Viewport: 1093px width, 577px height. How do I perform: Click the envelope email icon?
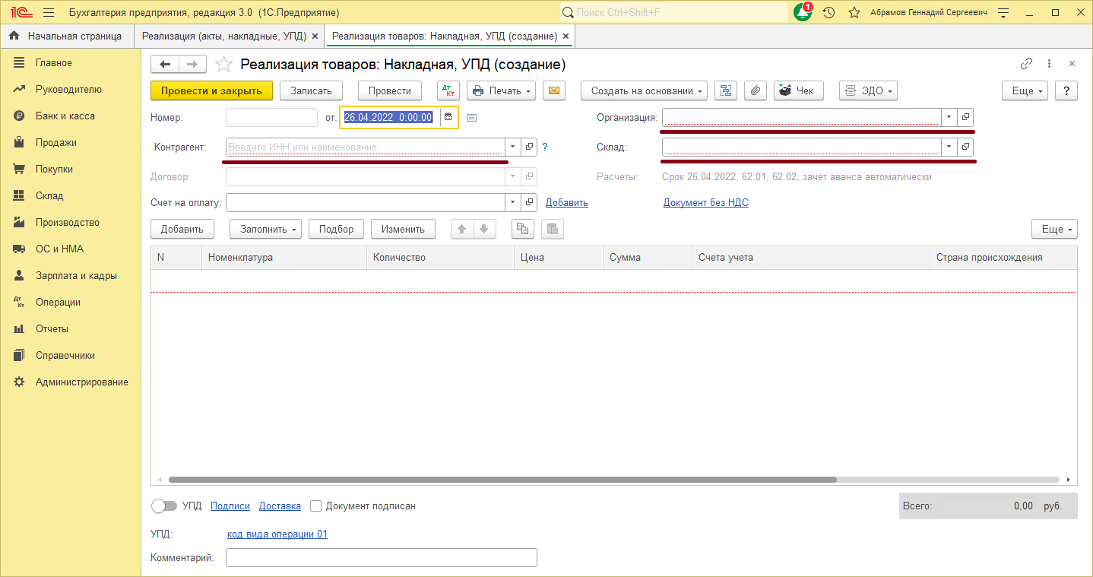click(x=554, y=90)
